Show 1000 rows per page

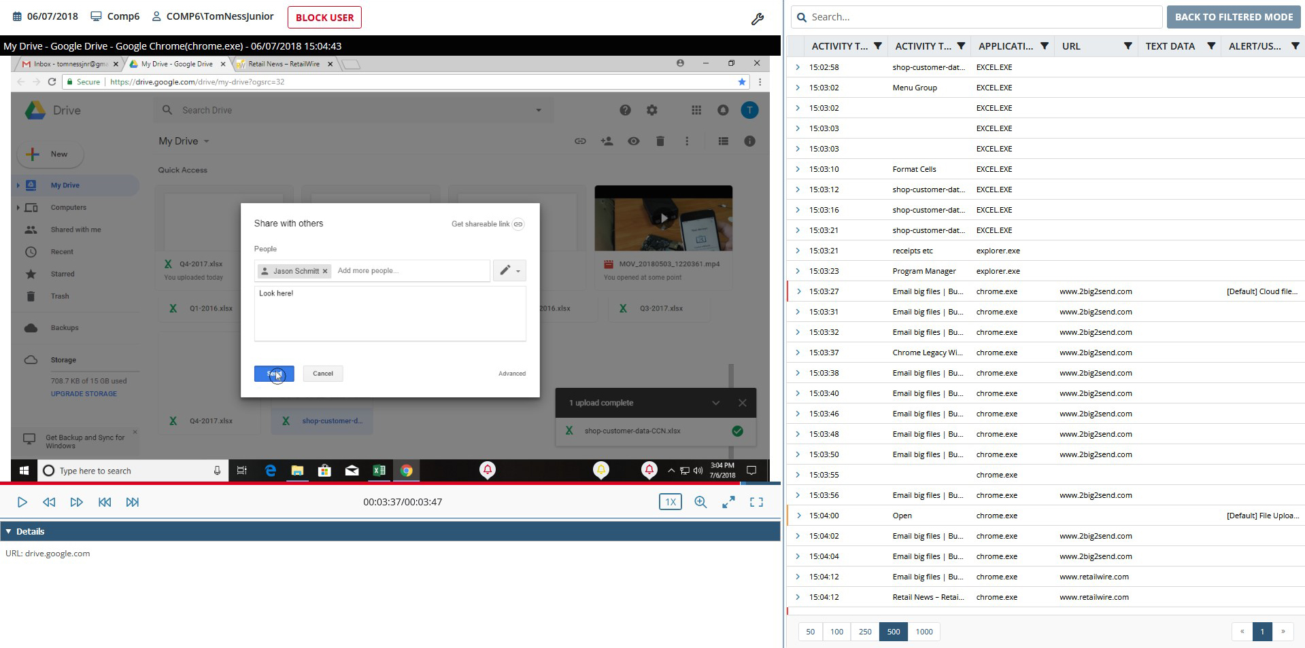coord(924,632)
